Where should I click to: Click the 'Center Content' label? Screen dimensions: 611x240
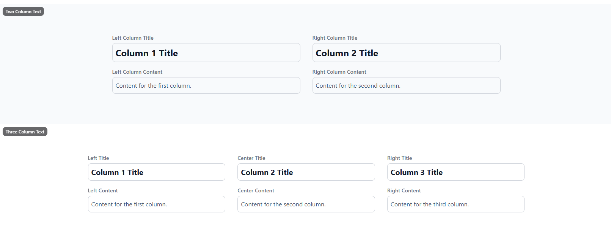pos(256,191)
